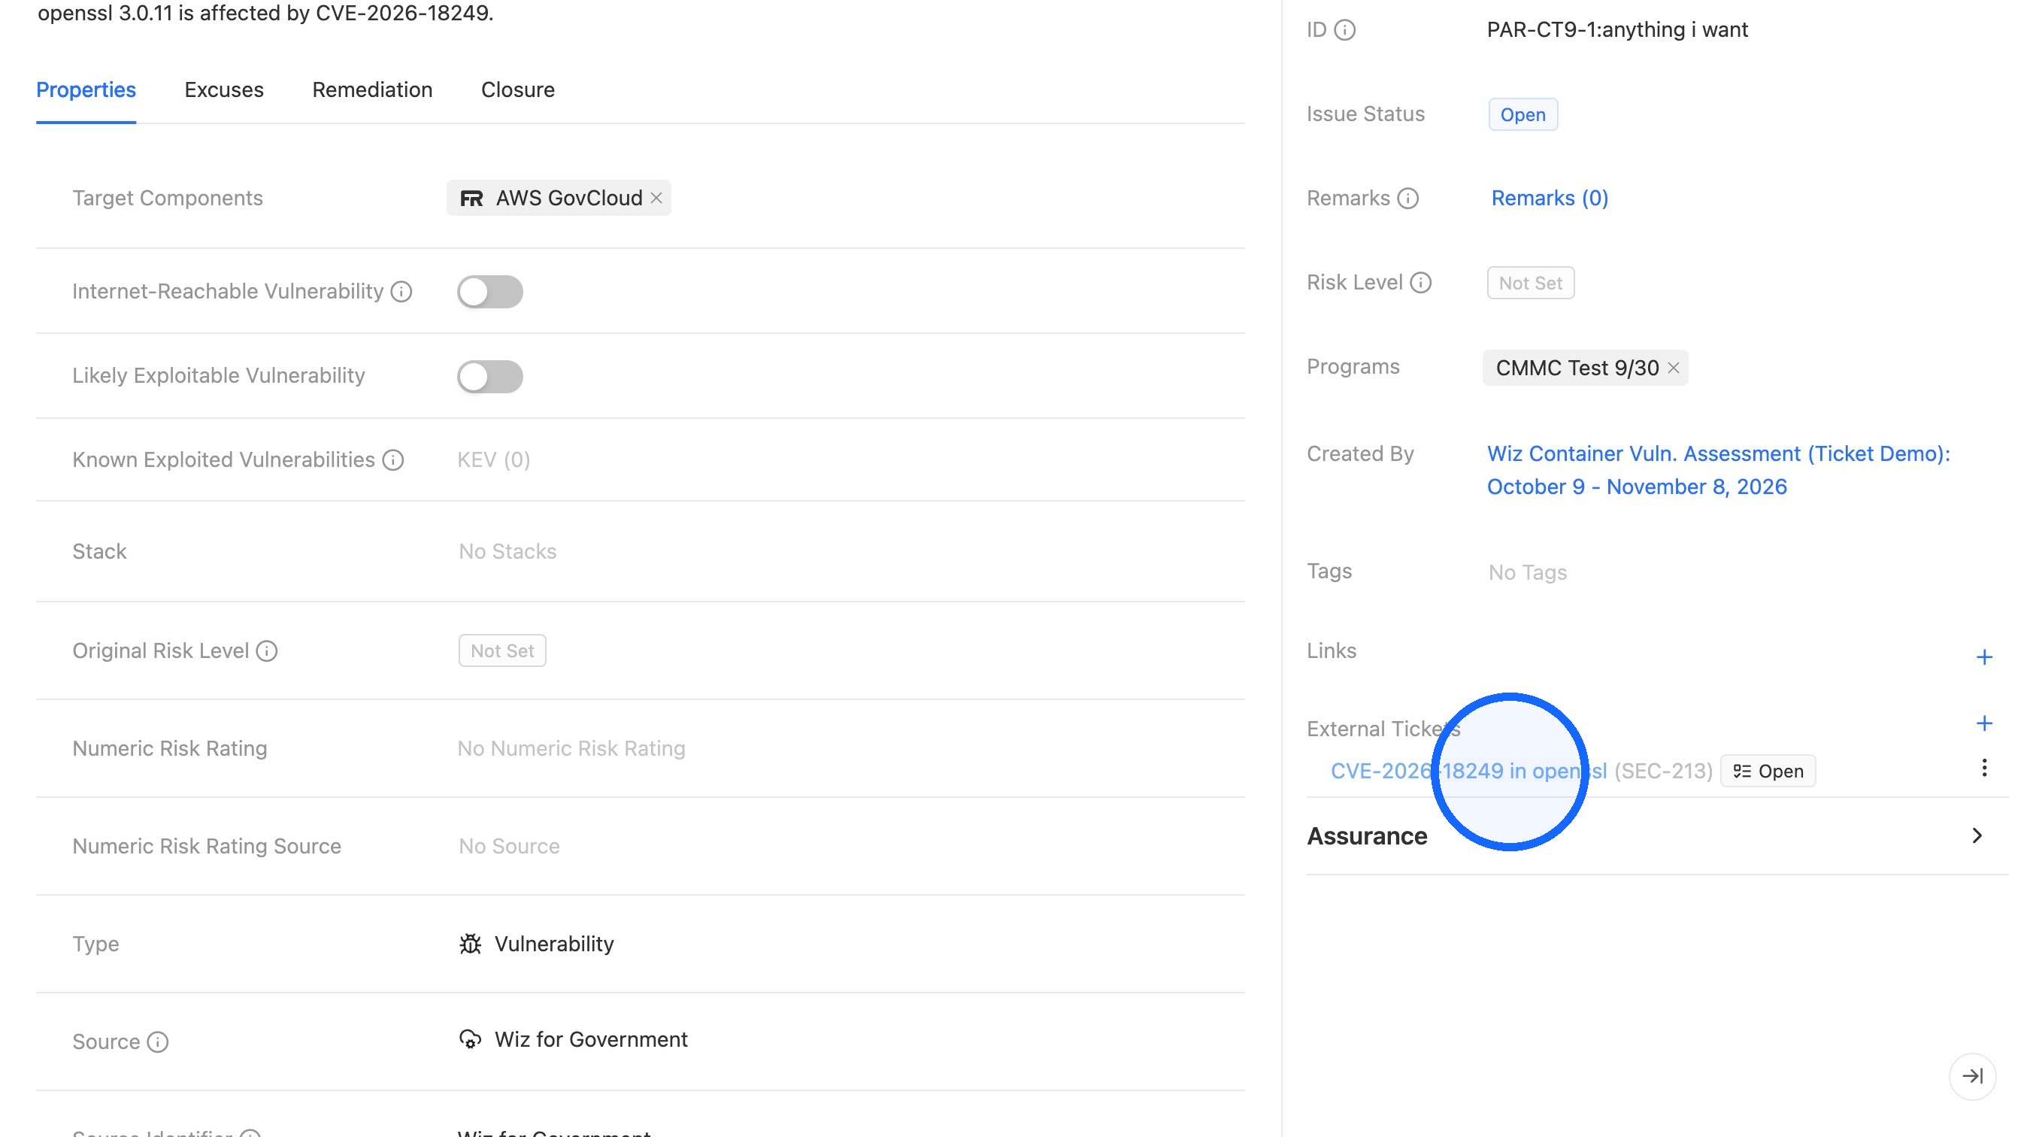Click the CMMC Test 9/30 program chip
2033x1137 pixels.
[1585, 368]
